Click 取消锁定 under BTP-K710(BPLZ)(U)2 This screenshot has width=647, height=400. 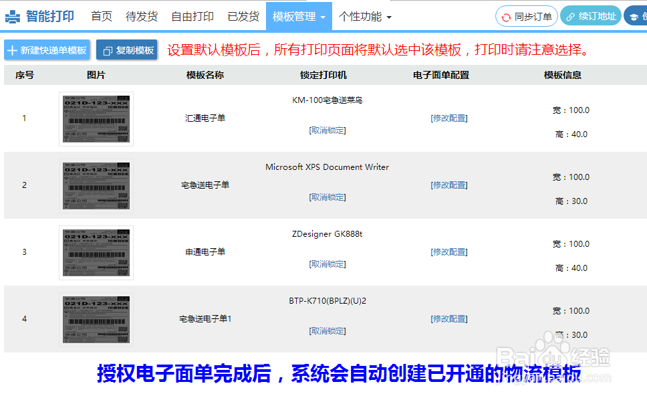click(328, 331)
